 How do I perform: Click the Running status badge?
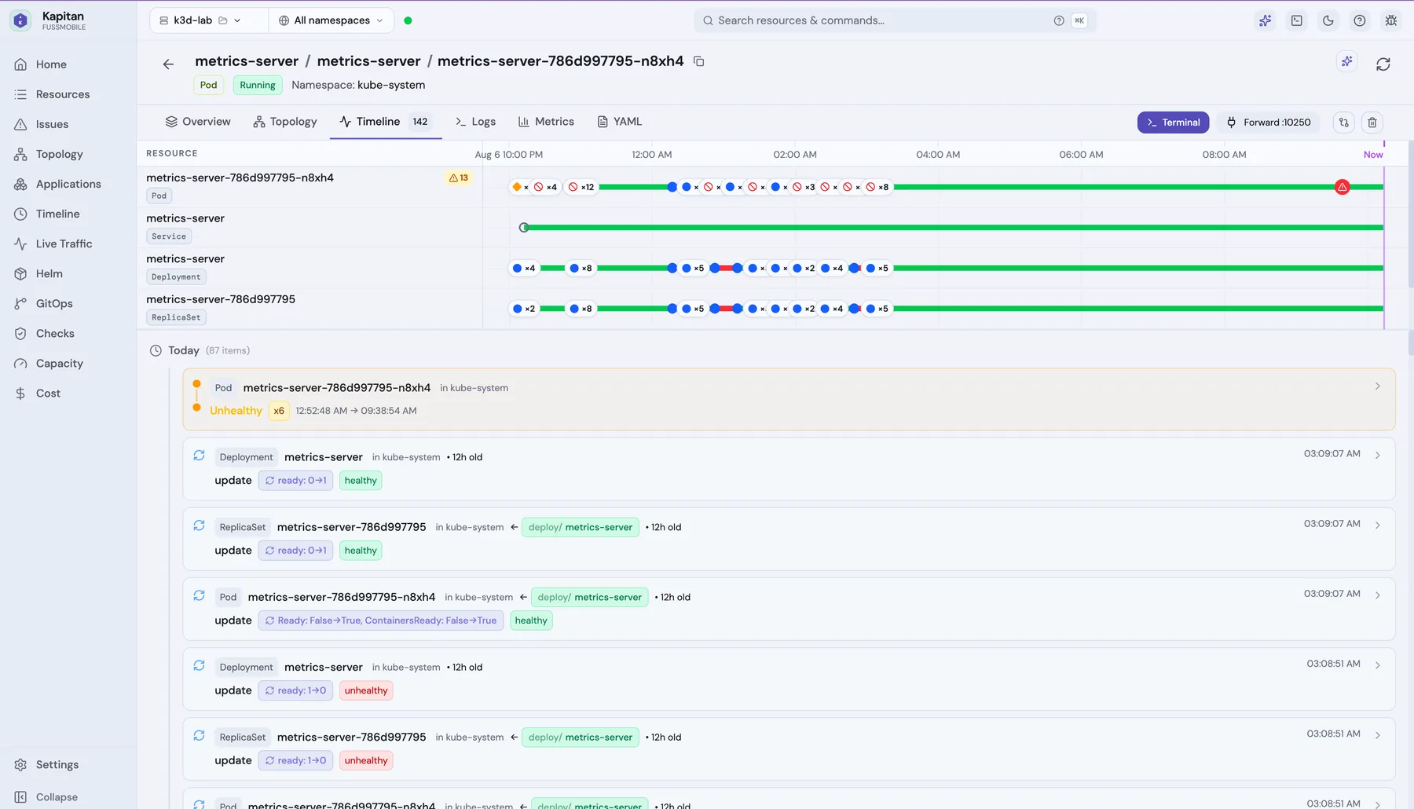tap(258, 85)
